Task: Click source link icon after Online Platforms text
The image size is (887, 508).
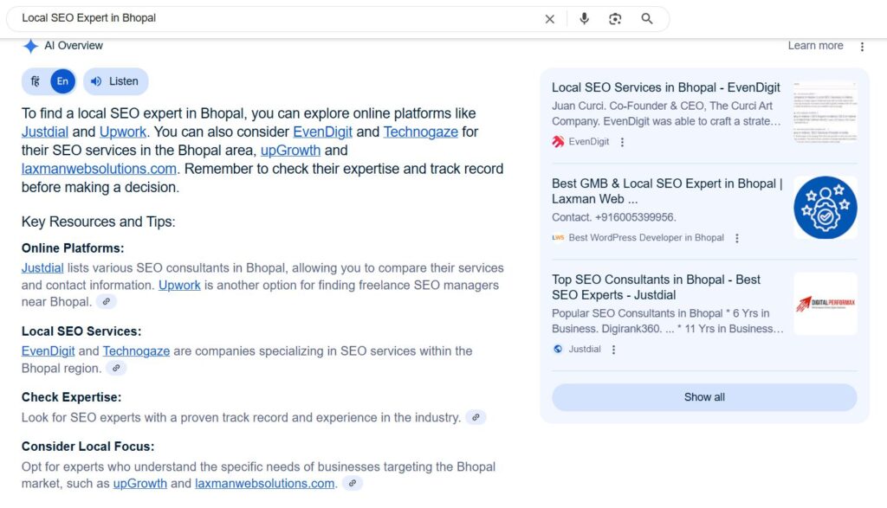Action: point(106,302)
